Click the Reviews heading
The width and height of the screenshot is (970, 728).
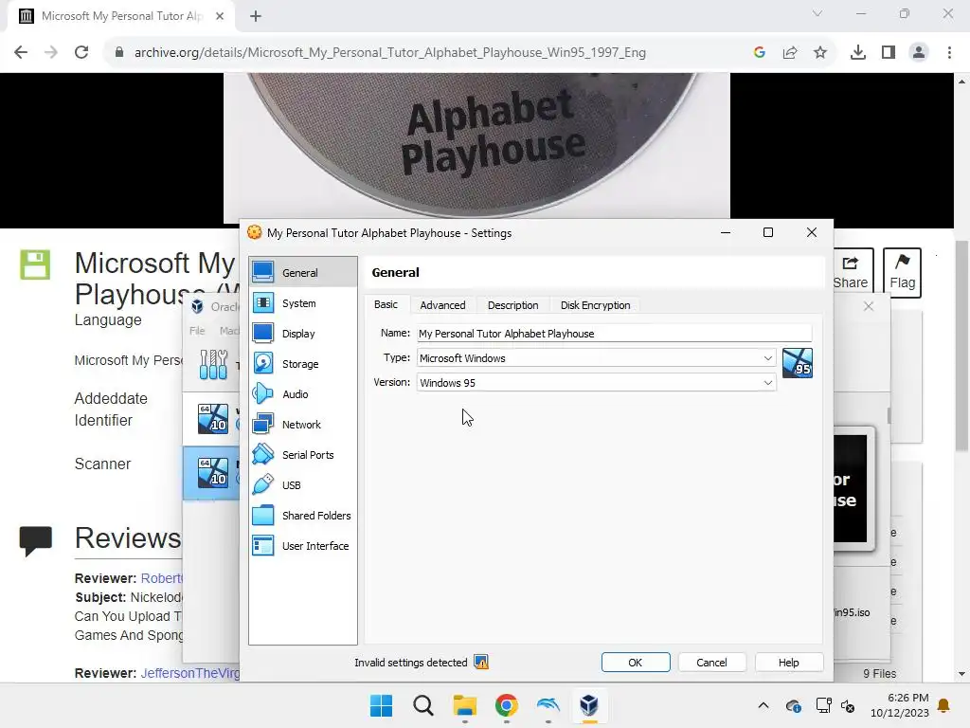128,537
